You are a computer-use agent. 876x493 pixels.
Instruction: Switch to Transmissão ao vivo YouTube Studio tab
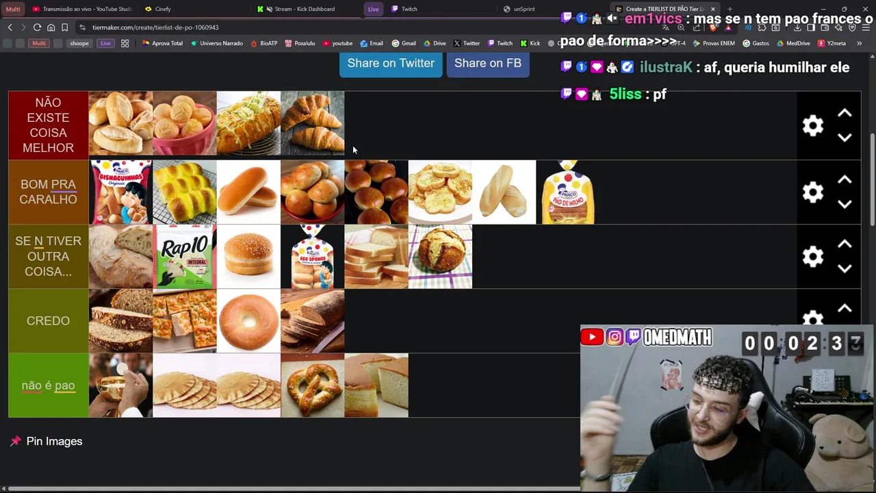tap(82, 9)
